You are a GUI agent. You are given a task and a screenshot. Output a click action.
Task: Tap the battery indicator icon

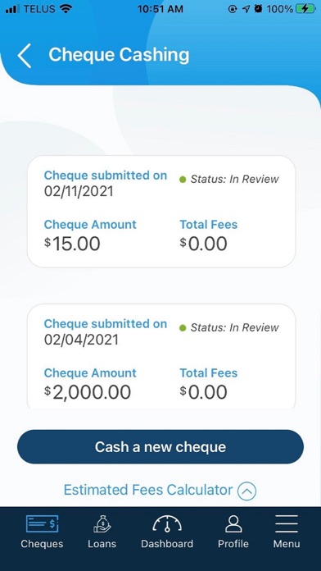pos(305,9)
